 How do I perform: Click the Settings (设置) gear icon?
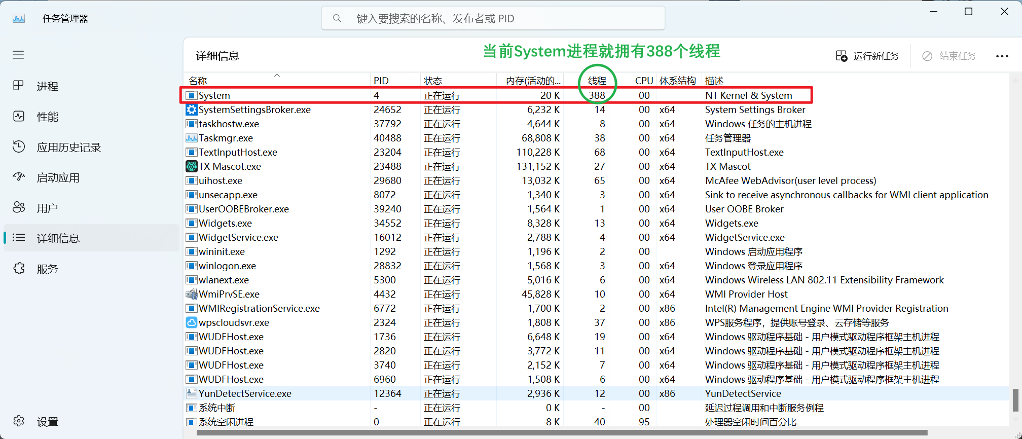[19, 421]
